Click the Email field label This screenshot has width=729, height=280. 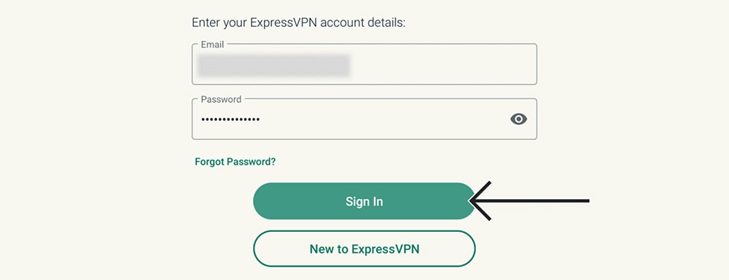[x=212, y=44]
